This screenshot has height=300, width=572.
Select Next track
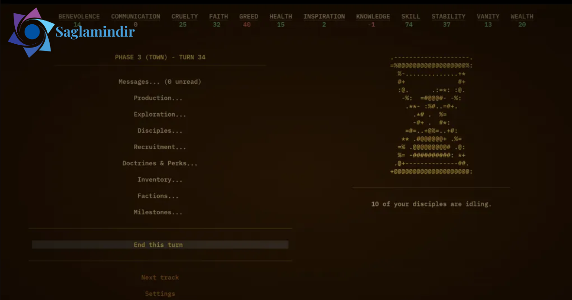(x=160, y=278)
